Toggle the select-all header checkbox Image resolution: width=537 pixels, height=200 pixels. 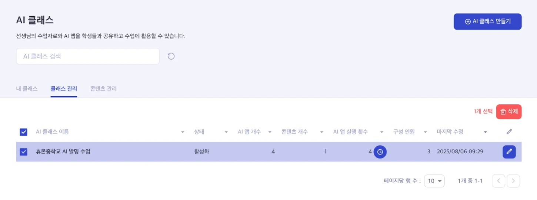[x=23, y=132]
